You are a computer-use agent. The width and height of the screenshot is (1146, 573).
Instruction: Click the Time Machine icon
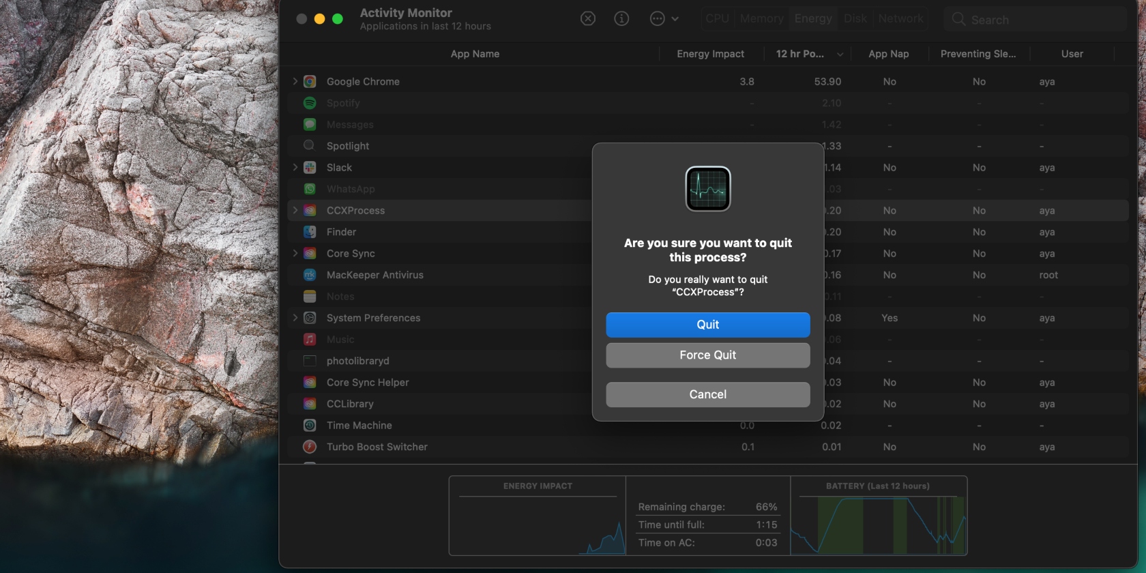tap(310, 425)
